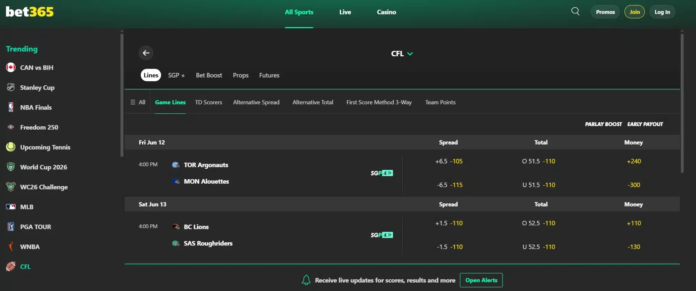The height and width of the screenshot is (291, 696).
Task: Select the Alternative Spread tab
Action: (256, 102)
